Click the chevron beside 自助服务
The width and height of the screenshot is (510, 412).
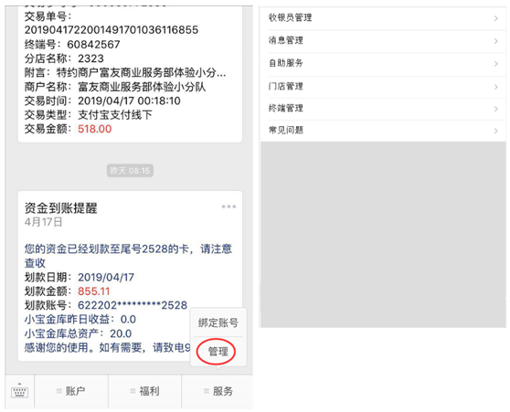click(x=496, y=64)
